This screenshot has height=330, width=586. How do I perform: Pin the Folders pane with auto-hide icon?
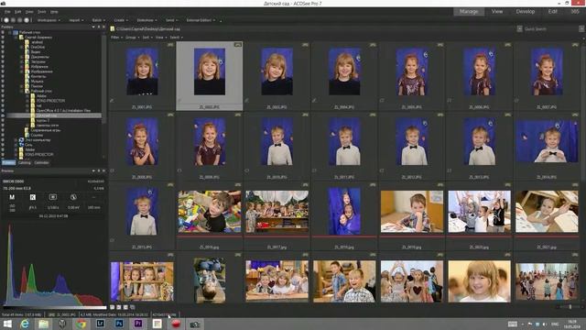(x=99, y=27)
